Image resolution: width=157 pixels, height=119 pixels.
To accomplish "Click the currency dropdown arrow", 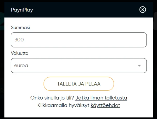I will tap(139, 66).
